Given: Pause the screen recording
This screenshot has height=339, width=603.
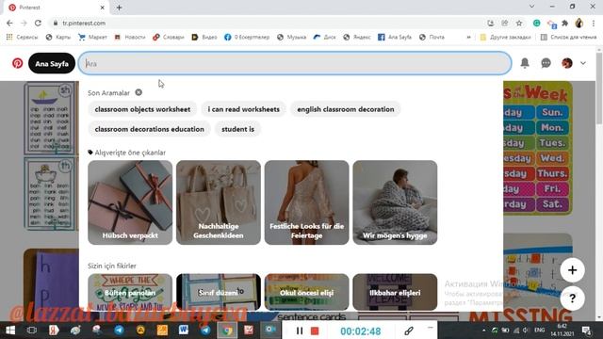Looking at the screenshot, I should click(x=300, y=331).
